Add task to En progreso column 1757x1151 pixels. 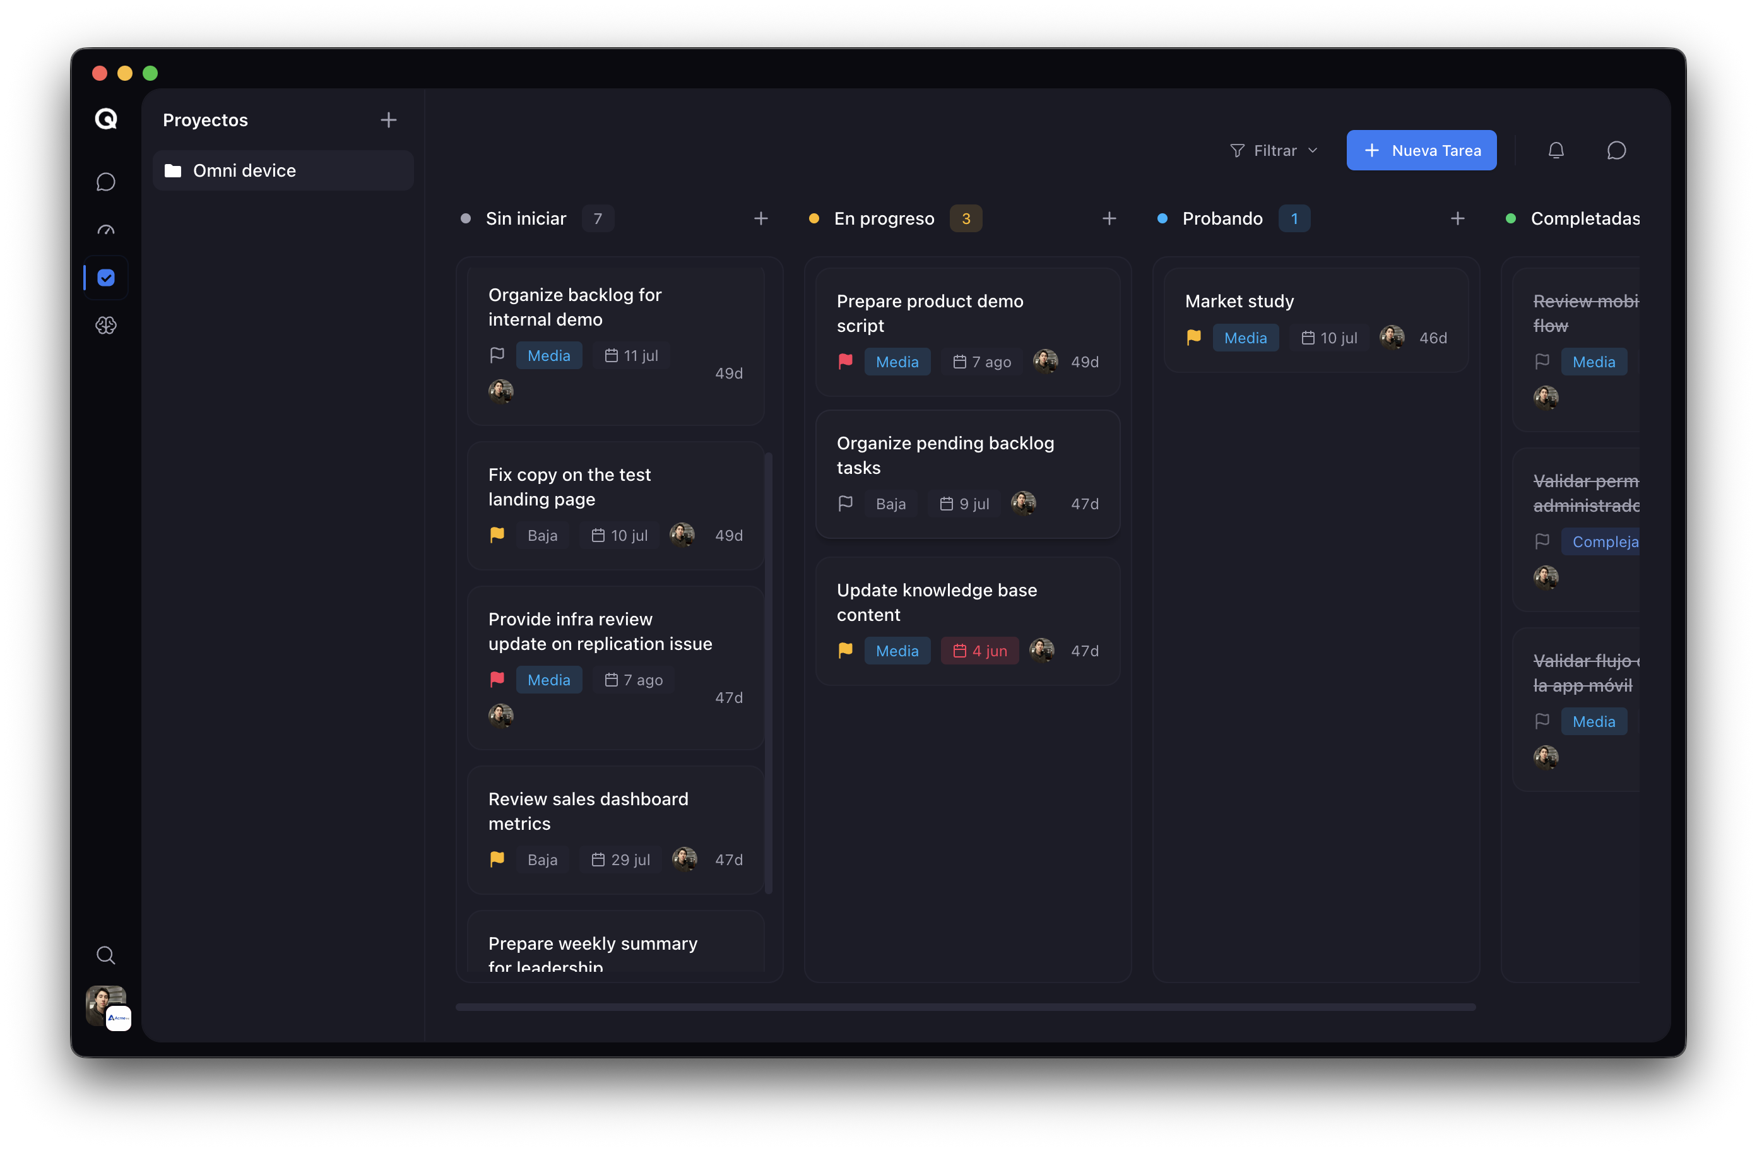pos(1109,218)
